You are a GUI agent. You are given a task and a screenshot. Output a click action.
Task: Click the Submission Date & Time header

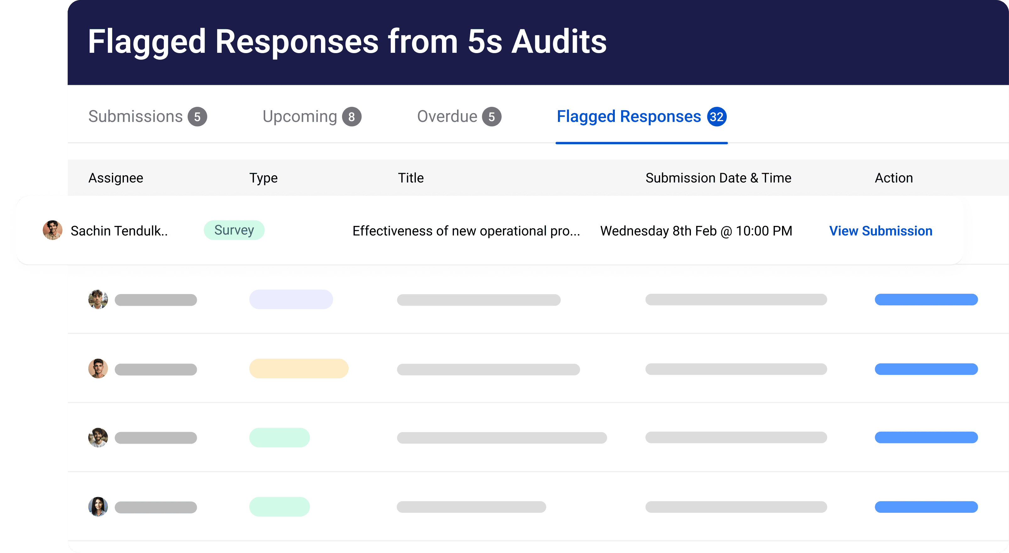[718, 178]
